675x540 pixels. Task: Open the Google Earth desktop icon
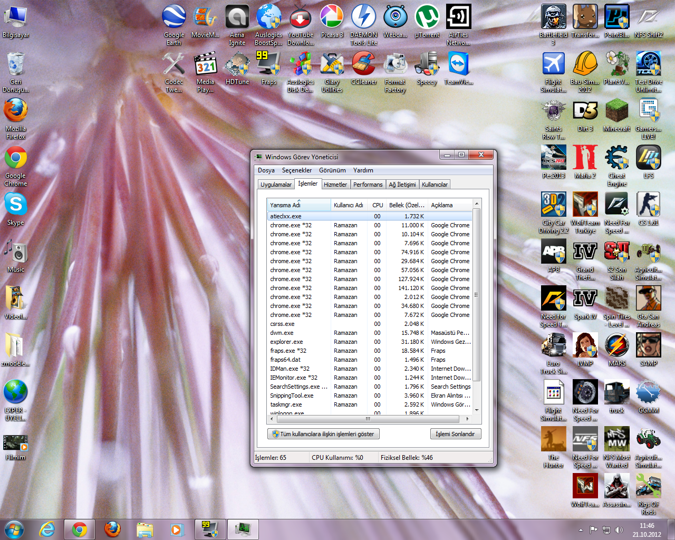point(173,25)
